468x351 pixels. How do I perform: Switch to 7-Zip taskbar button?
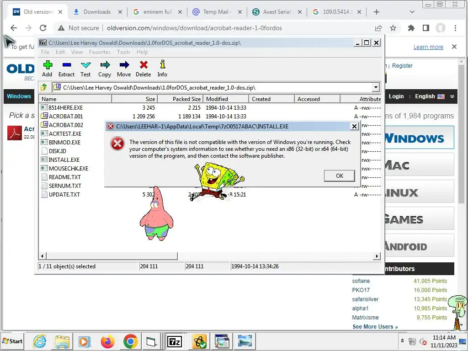pyautogui.click(x=175, y=341)
